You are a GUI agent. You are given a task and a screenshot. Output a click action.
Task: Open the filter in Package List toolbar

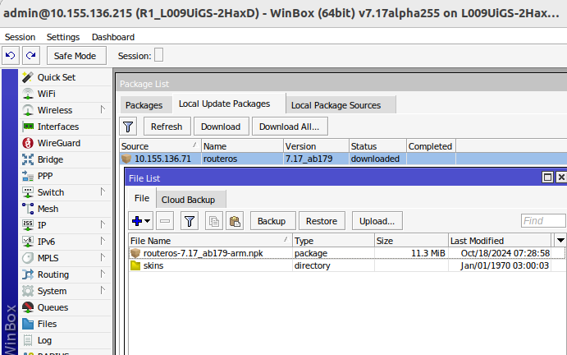[x=128, y=127]
